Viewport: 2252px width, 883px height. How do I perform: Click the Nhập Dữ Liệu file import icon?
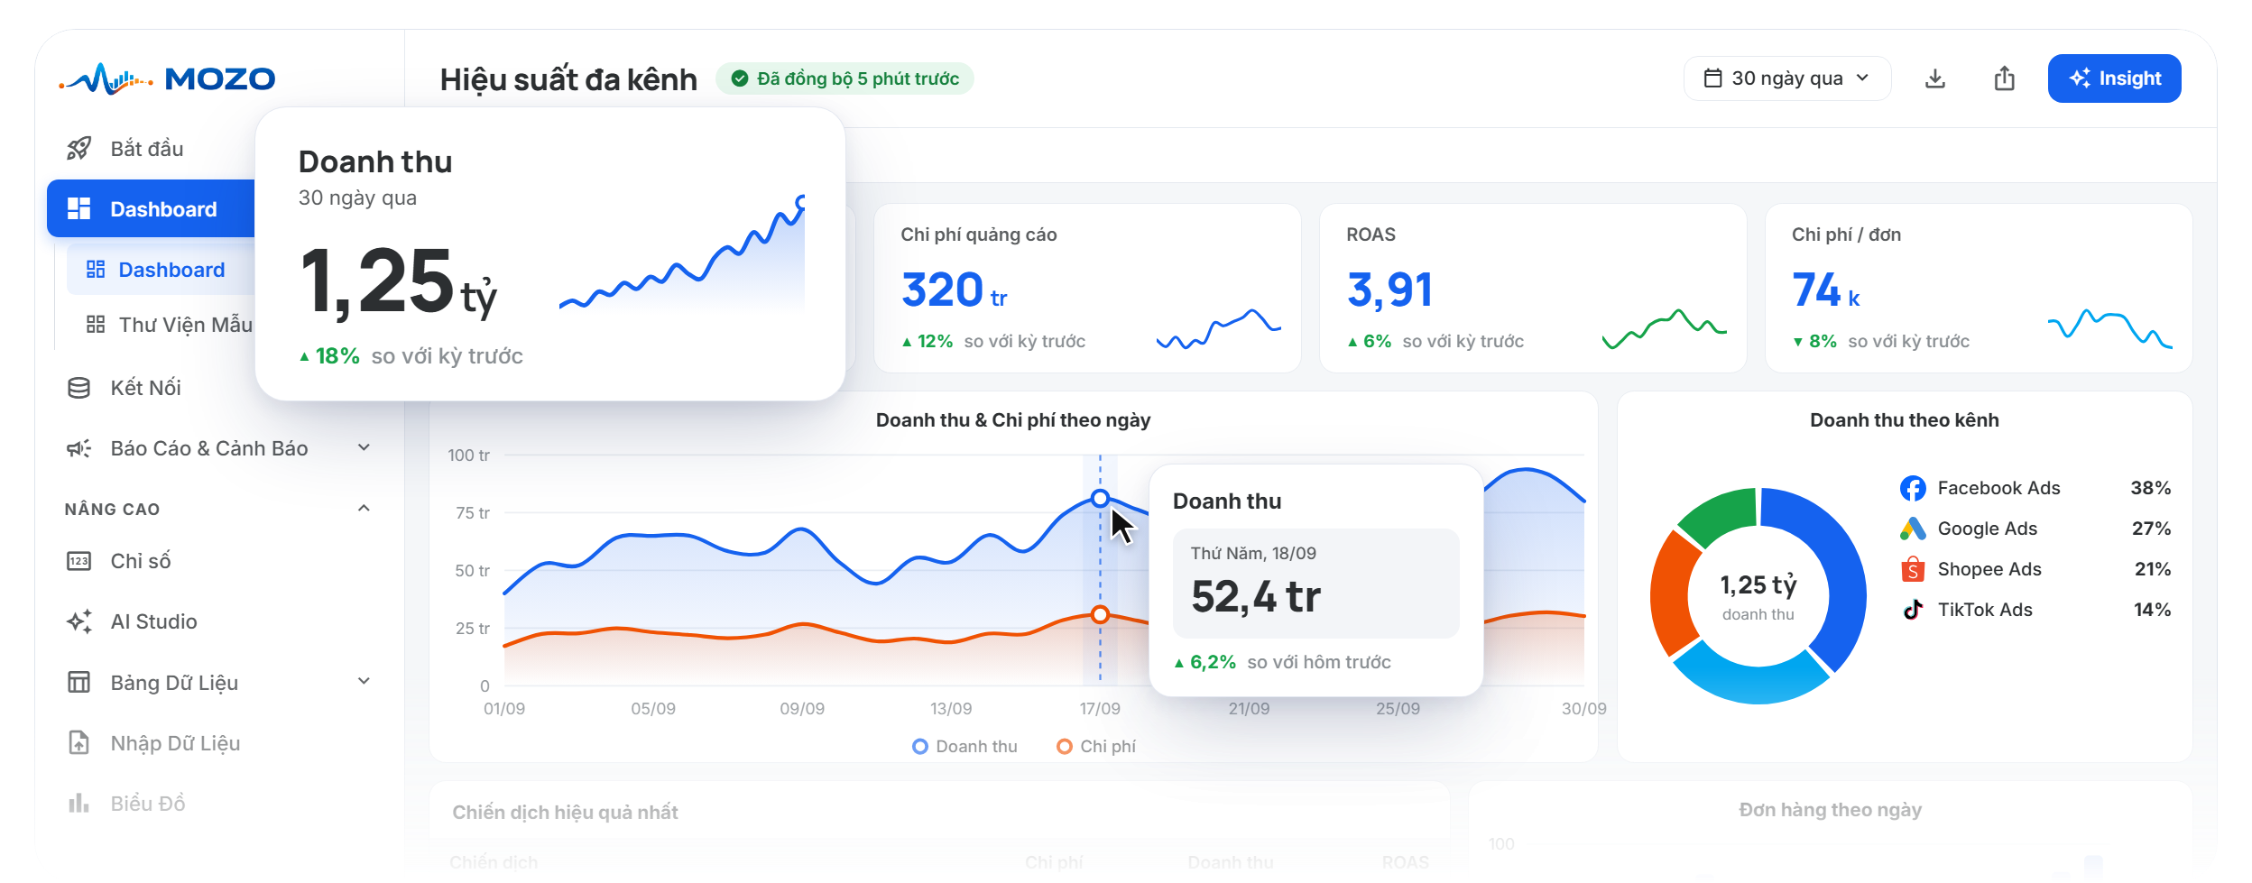79,742
